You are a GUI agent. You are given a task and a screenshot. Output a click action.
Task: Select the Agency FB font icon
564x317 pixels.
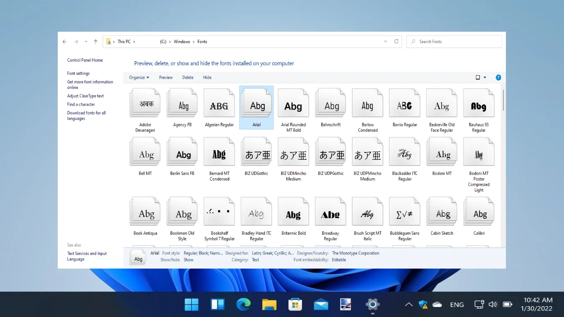pyautogui.click(x=182, y=103)
